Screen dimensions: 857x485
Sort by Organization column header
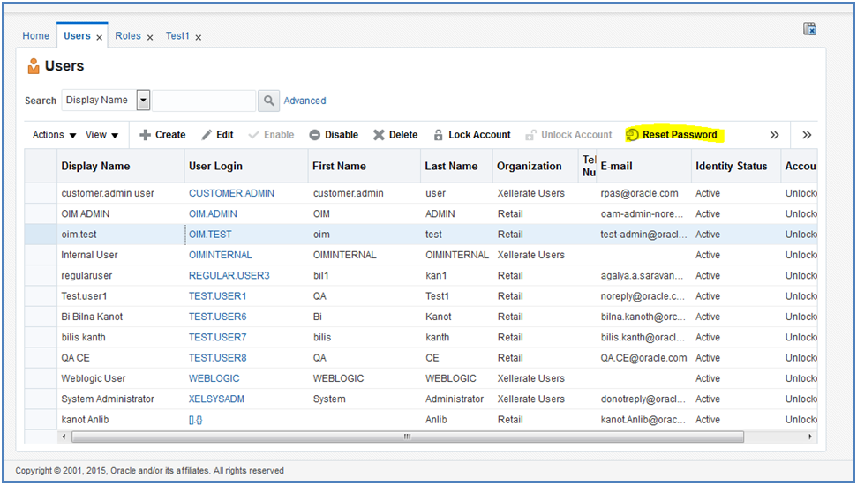click(x=535, y=166)
